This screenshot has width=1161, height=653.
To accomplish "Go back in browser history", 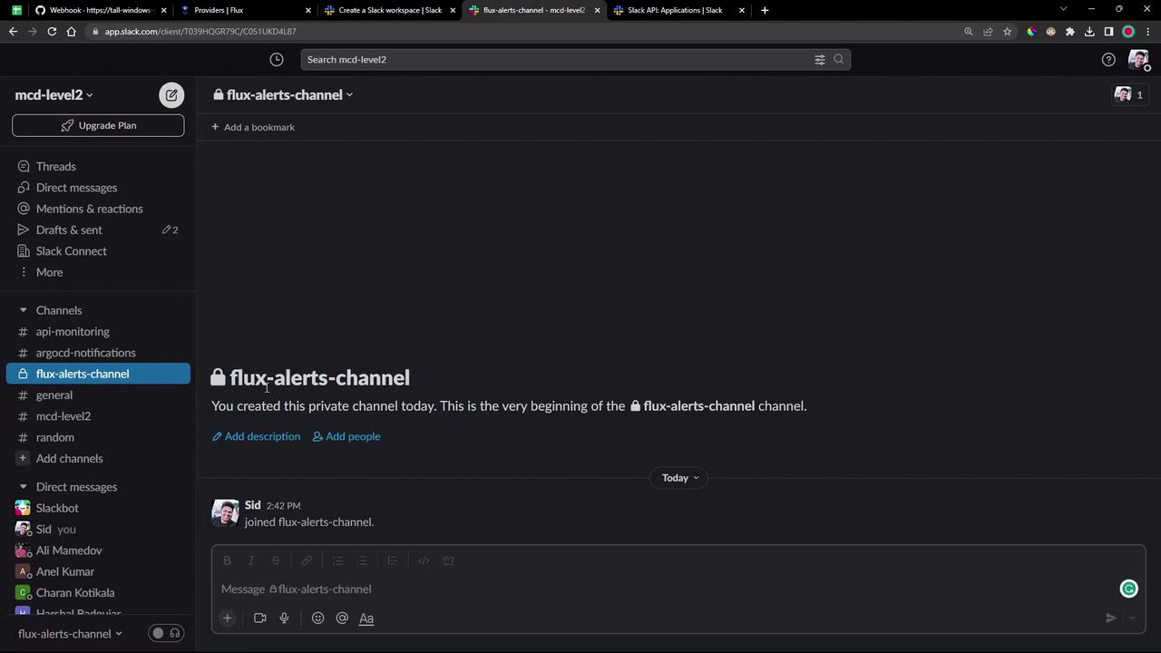I will coord(13,32).
